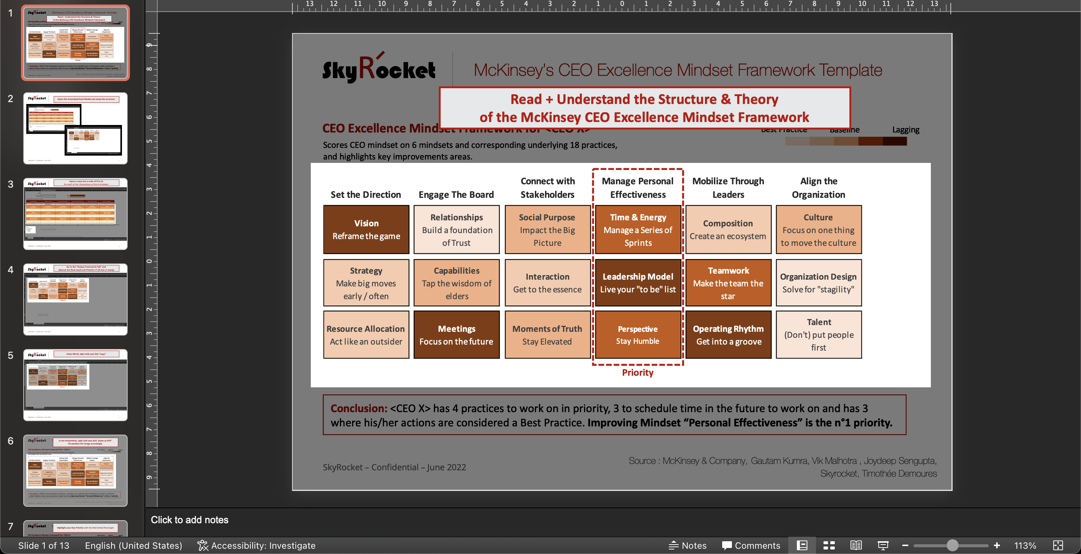Click Slide 1 of 13 indicator

[x=44, y=545]
